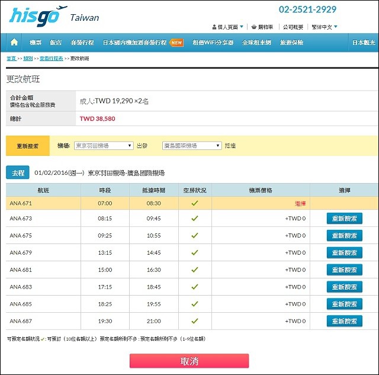Click 重新搜索 button for ANA 675

tap(345, 236)
